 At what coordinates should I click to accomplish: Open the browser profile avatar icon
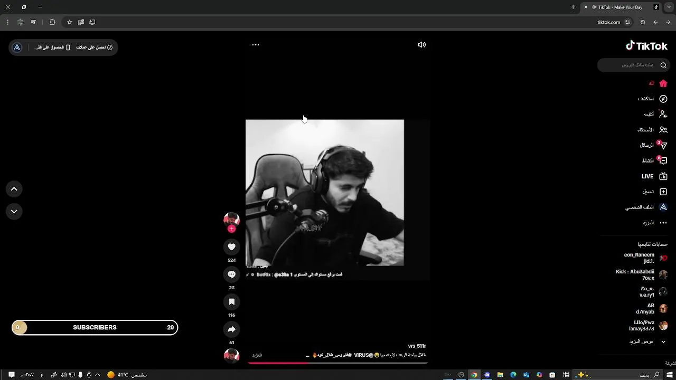point(20,22)
